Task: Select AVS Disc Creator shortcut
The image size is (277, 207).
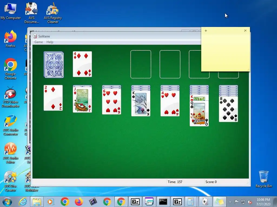Action: pos(11,181)
